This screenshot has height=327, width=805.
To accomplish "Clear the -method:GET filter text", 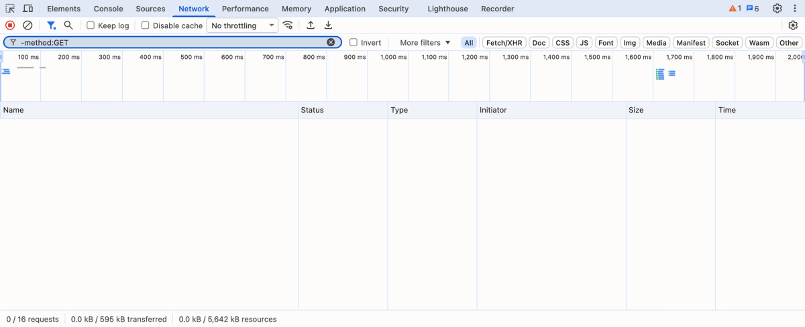I will coord(331,42).
